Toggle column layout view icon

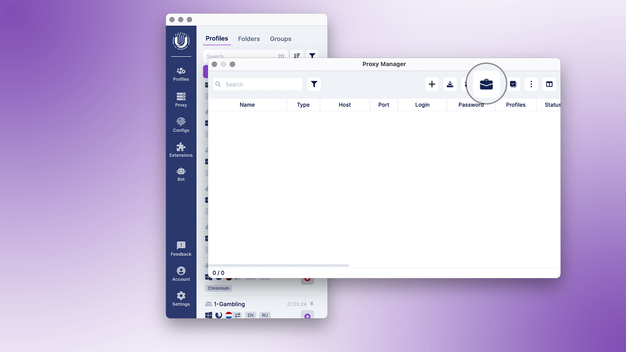click(x=549, y=84)
